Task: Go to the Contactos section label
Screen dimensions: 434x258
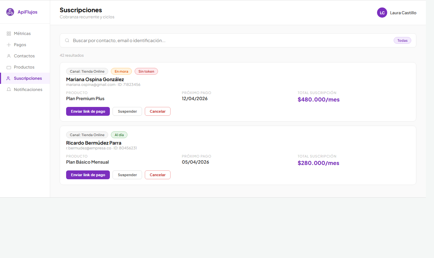Action: tap(24, 56)
